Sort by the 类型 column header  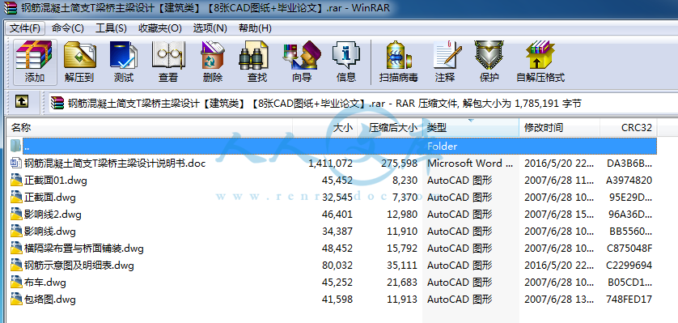tap(470, 128)
